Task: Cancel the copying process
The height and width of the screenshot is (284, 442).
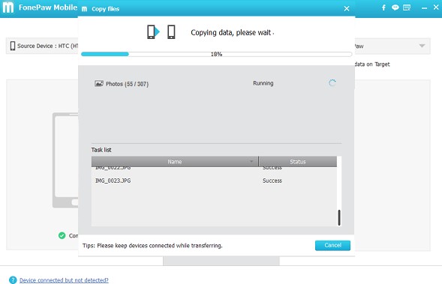Action: point(332,246)
